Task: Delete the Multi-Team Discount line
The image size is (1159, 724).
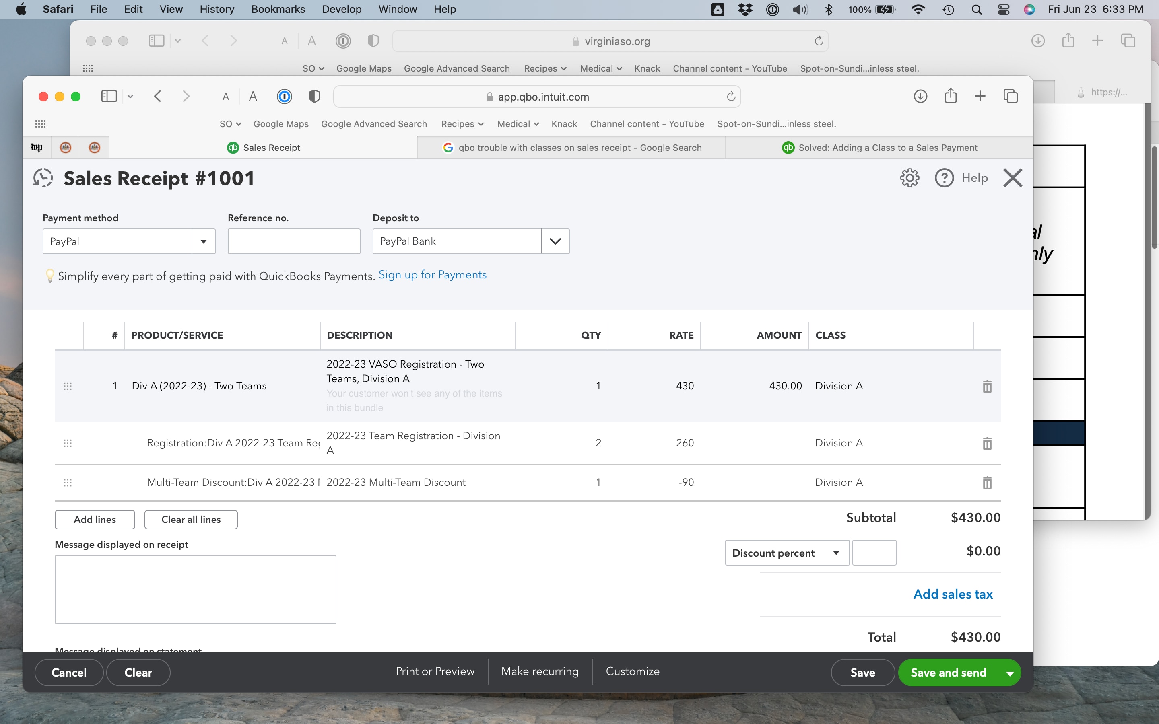Action: pos(987,482)
